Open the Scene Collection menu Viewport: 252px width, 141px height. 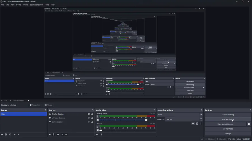tap(36, 5)
